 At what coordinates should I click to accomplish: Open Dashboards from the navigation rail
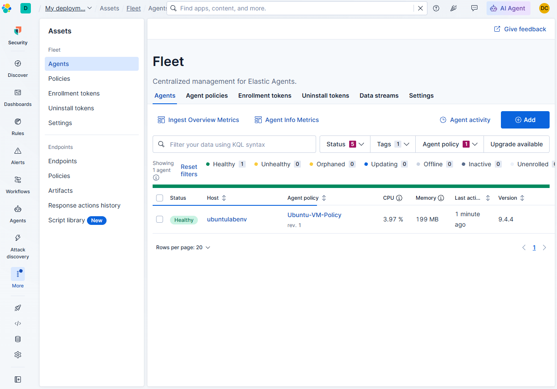(18, 97)
